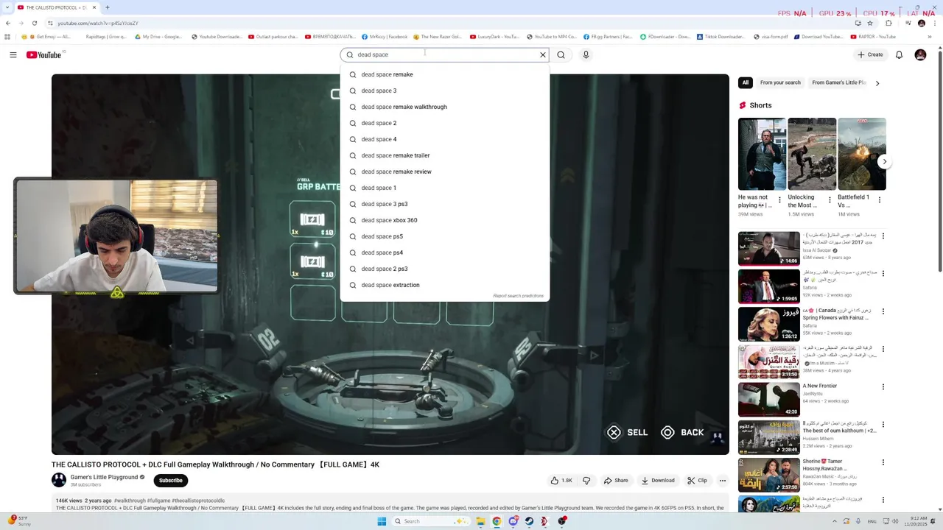Start voice search with the microphone
The image size is (943, 530).
coord(586,54)
